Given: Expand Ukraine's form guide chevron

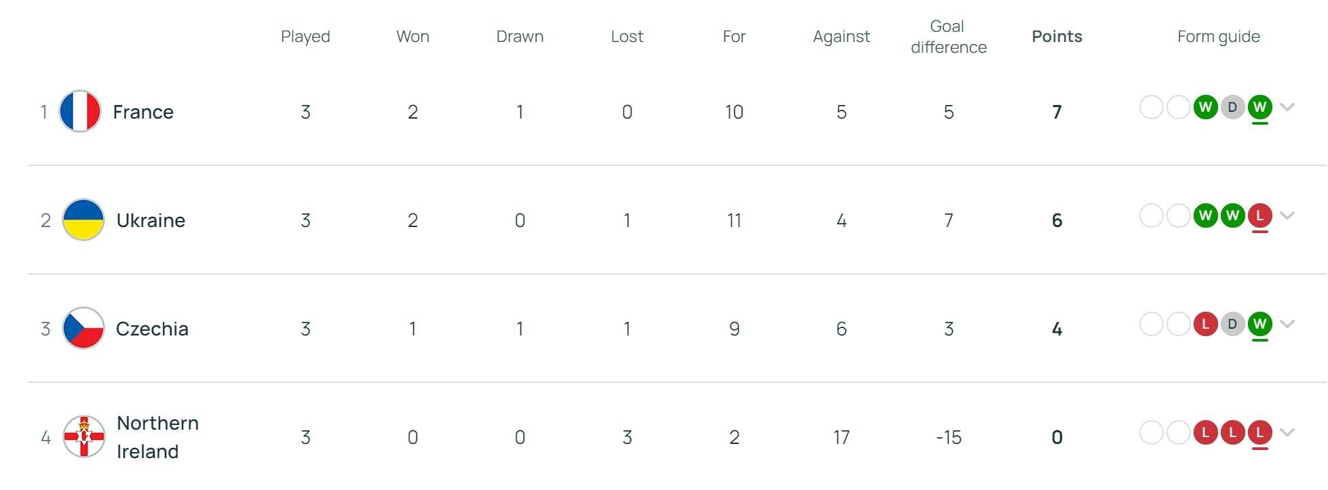Looking at the screenshot, I should click(1287, 216).
